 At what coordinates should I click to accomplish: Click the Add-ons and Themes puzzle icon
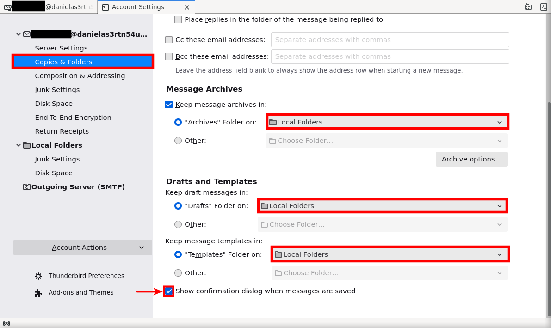tap(38, 292)
